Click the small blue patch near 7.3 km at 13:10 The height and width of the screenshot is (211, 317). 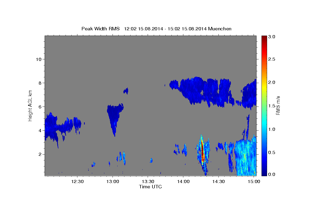pyautogui.click(x=126, y=91)
